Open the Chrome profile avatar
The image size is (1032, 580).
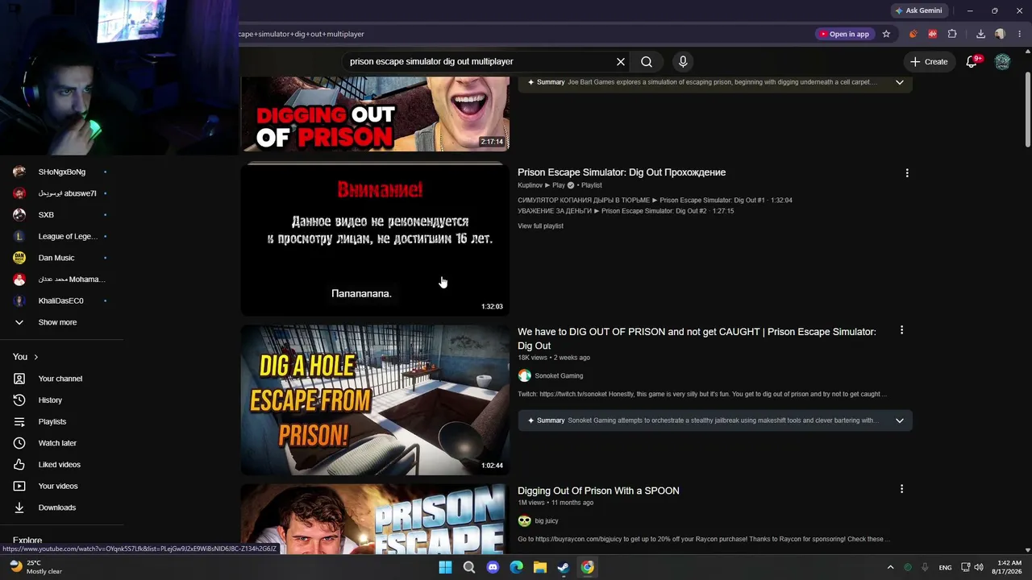(1000, 34)
